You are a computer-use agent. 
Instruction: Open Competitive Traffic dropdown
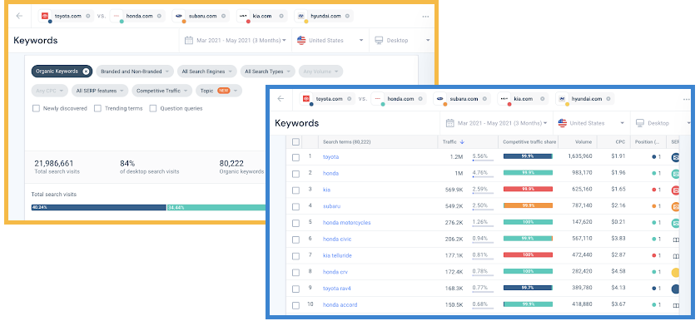click(x=162, y=91)
